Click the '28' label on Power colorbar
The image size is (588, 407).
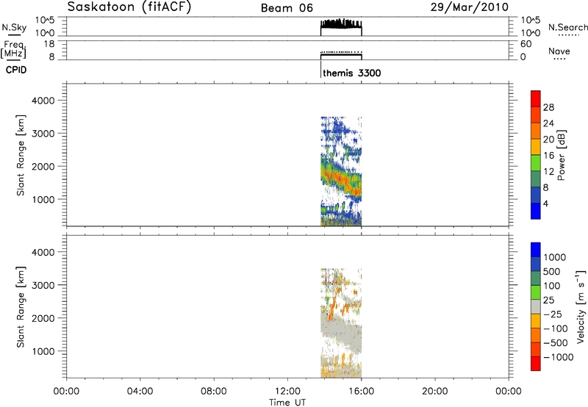548,107
